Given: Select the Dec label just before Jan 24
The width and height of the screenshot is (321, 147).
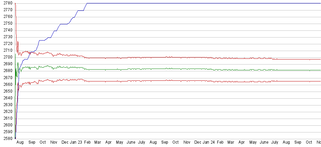Looking at the screenshot, I should [198, 143].
